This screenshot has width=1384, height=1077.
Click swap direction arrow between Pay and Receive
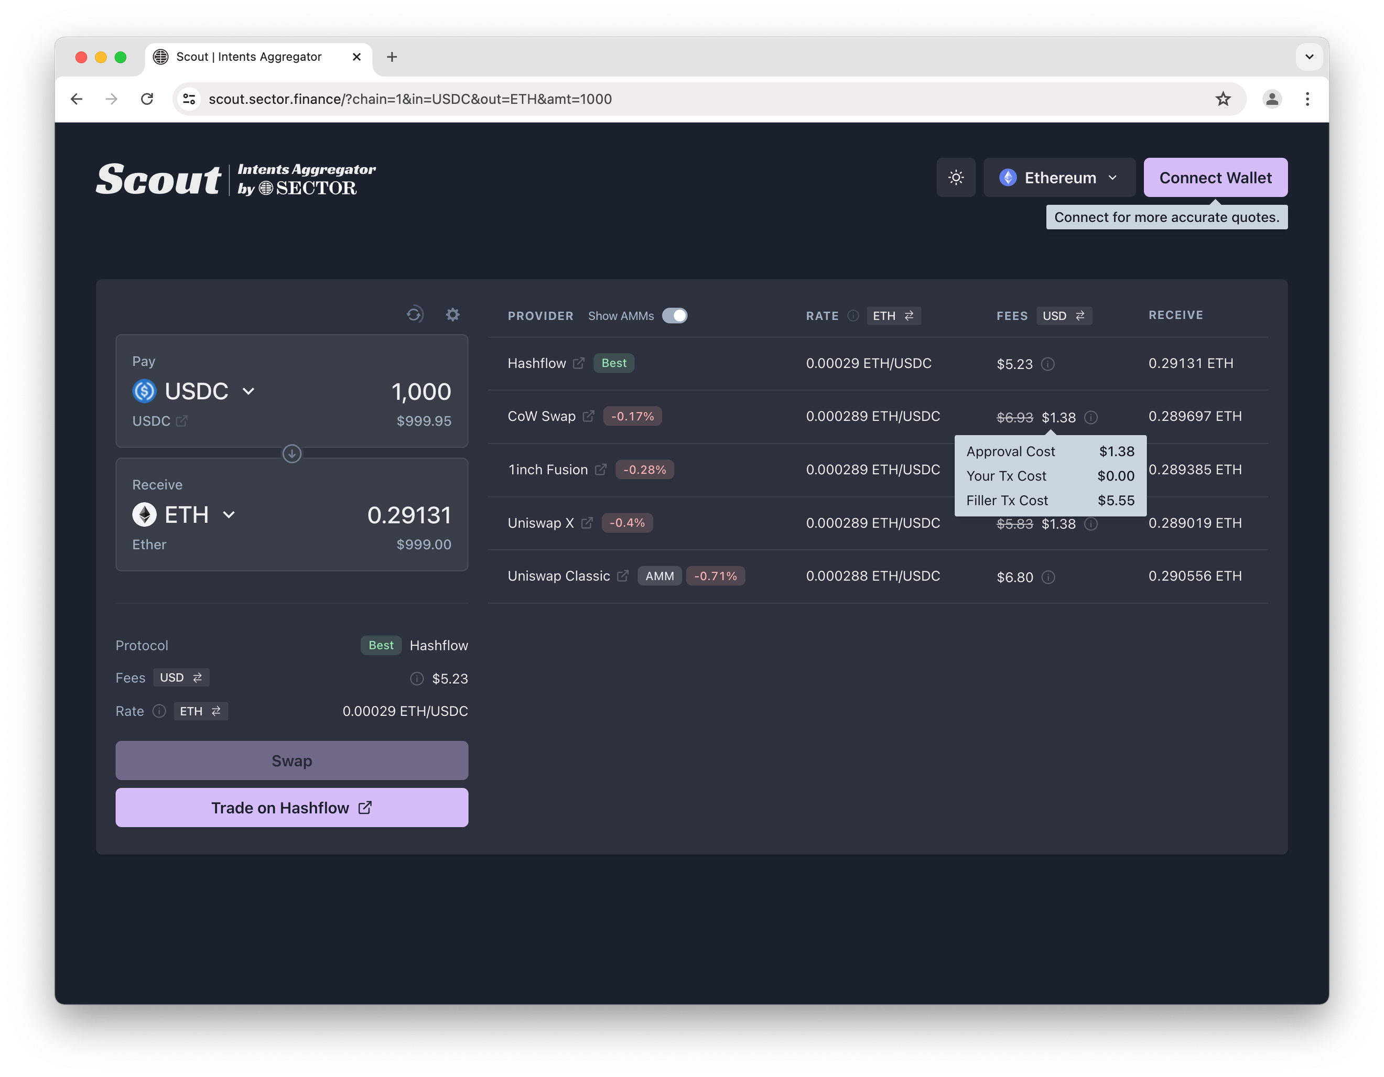(x=291, y=454)
